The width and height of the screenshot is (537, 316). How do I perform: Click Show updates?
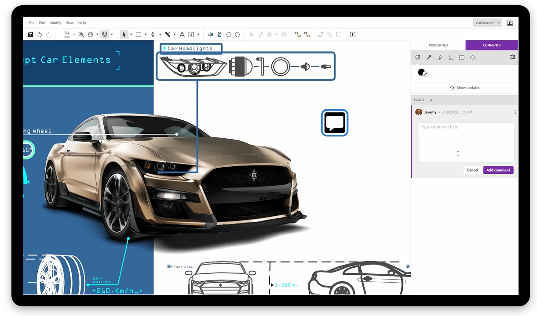(x=465, y=87)
